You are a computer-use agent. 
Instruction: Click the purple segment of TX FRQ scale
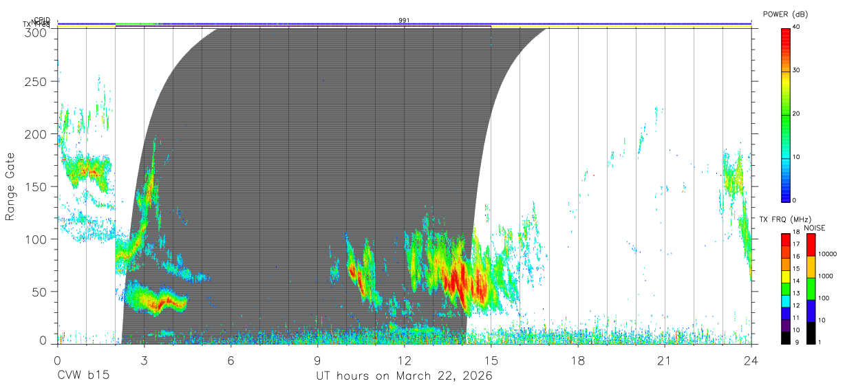(785, 325)
